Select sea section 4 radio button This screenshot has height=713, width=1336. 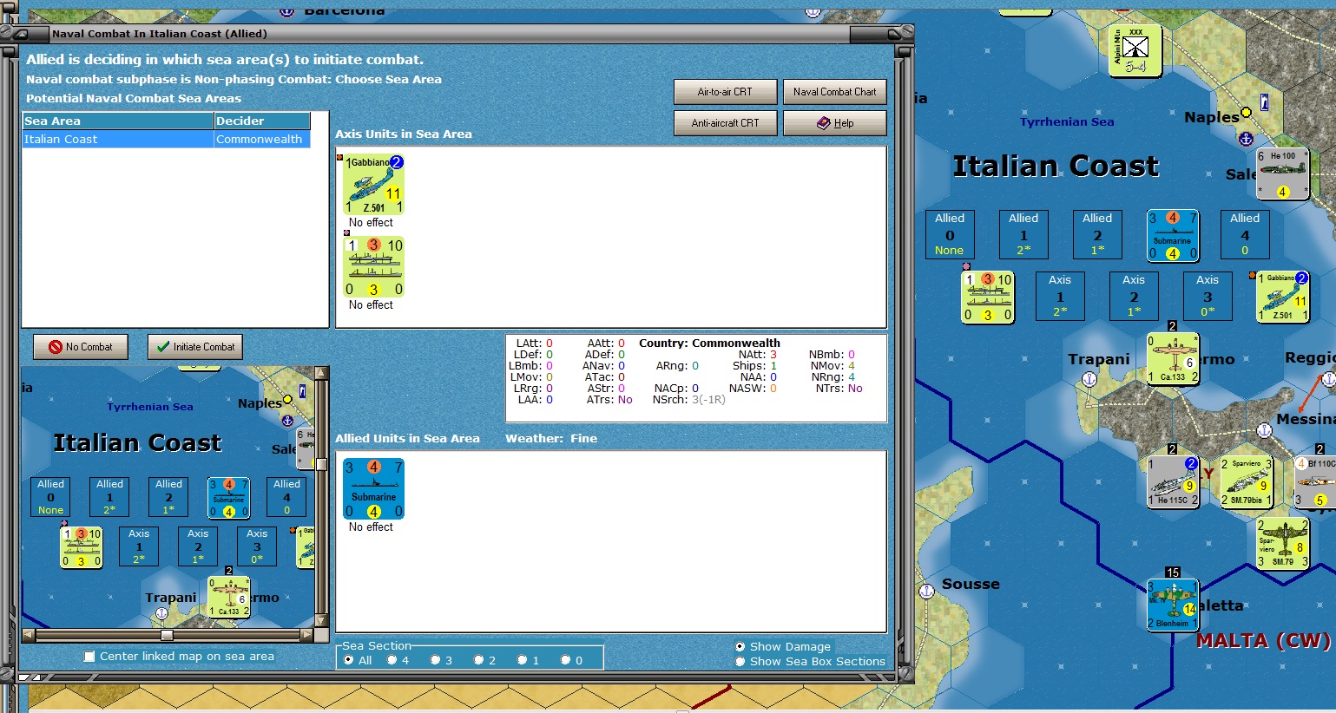click(x=392, y=660)
